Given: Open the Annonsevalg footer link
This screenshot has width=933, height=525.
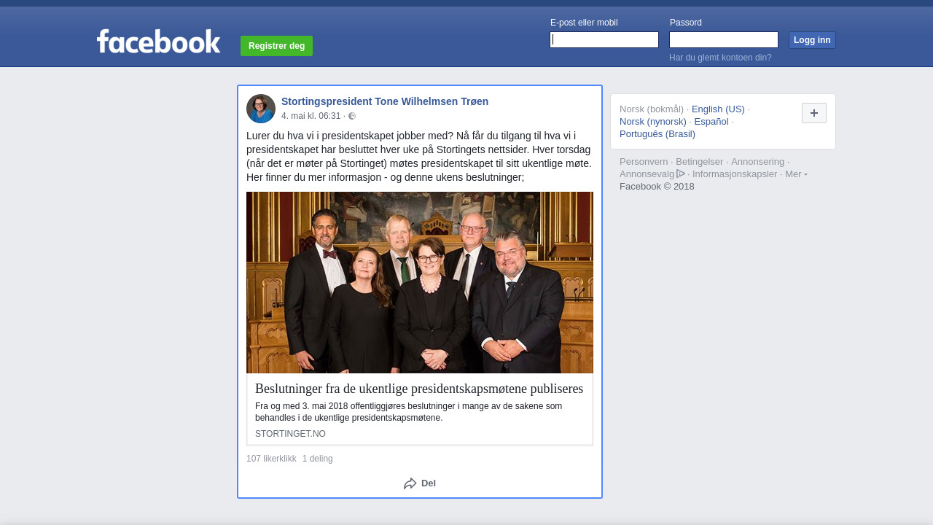Looking at the screenshot, I should pos(647,174).
